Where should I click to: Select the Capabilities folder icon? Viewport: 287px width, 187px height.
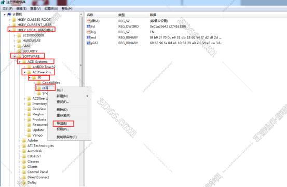pos(39,83)
